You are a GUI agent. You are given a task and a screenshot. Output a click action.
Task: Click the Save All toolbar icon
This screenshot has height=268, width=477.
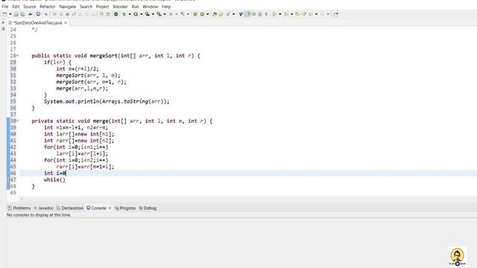click(x=23, y=14)
